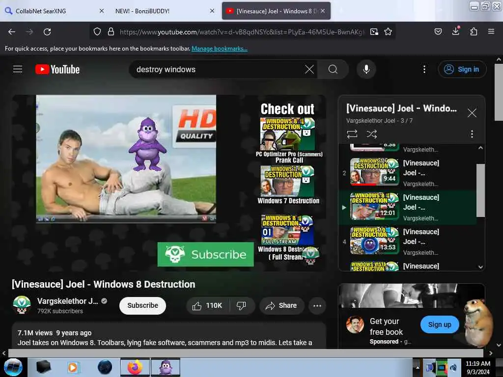Show Firefox downloads panel
The width and height of the screenshot is (503, 377).
(x=456, y=31)
